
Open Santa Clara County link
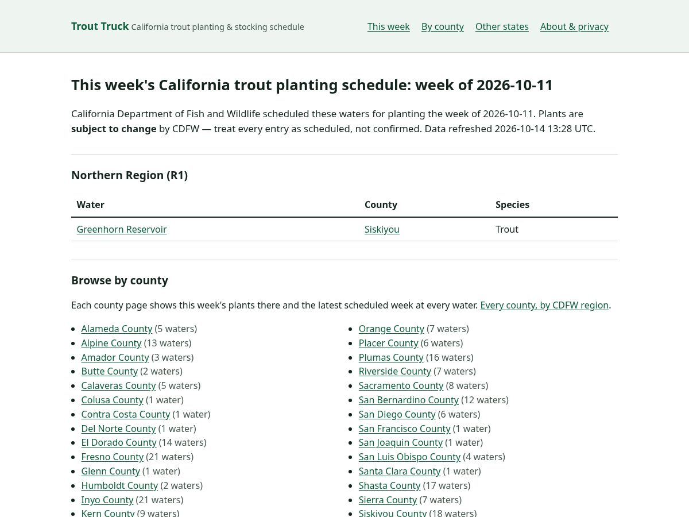tap(400, 471)
